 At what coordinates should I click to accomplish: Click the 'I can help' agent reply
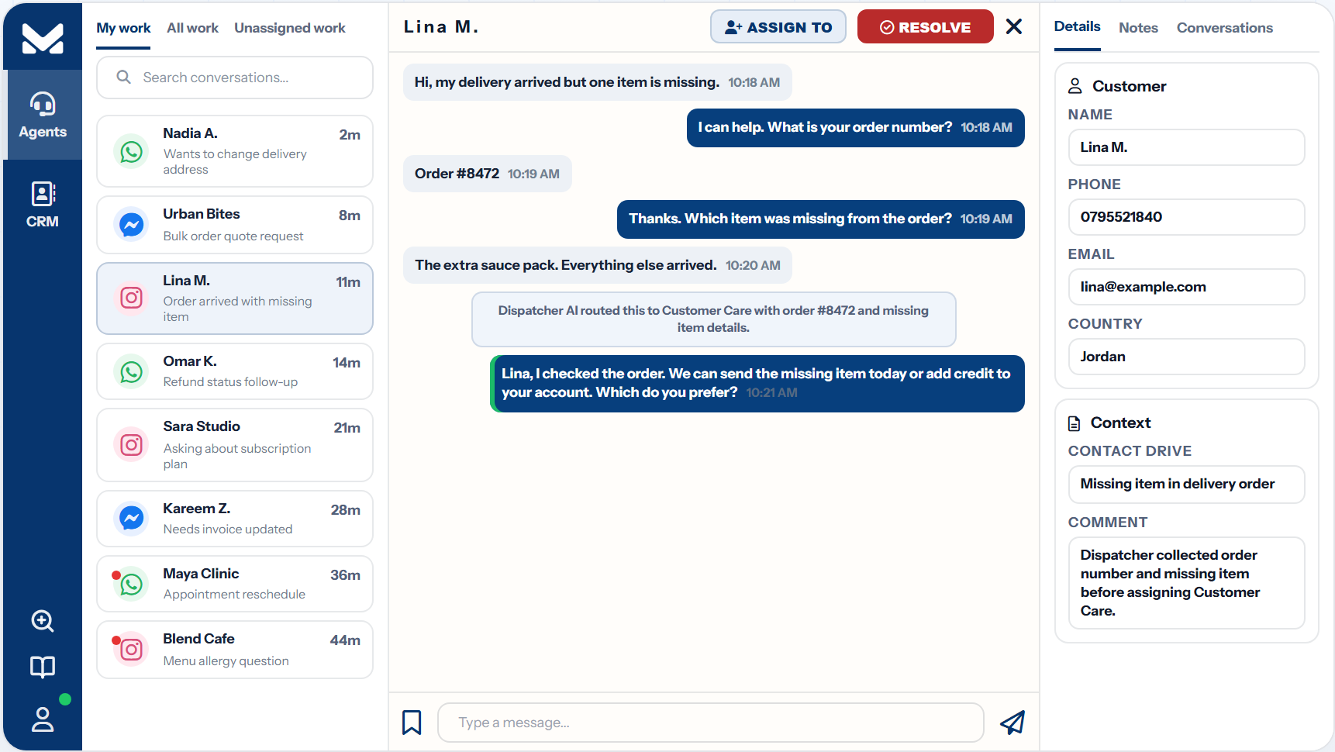click(x=856, y=128)
